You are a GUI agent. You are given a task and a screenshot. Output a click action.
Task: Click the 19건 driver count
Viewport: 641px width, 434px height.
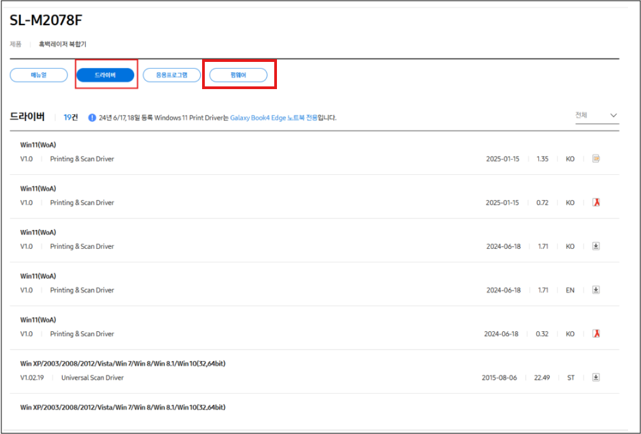click(71, 118)
